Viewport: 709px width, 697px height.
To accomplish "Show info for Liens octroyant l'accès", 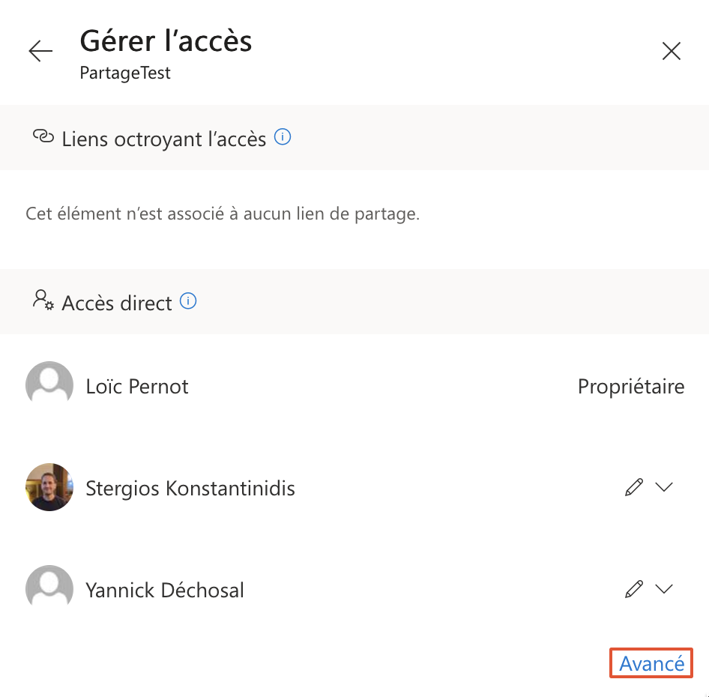I will [x=283, y=138].
